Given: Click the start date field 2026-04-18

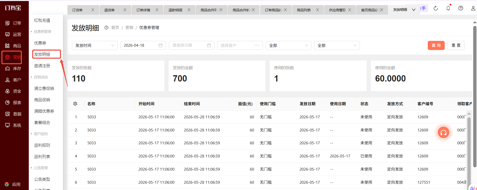Looking at the screenshot, I should coord(143,45).
